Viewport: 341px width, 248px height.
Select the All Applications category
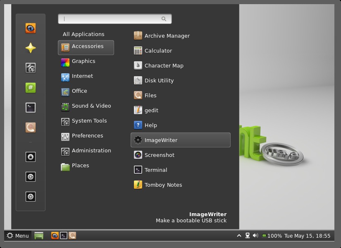click(83, 34)
